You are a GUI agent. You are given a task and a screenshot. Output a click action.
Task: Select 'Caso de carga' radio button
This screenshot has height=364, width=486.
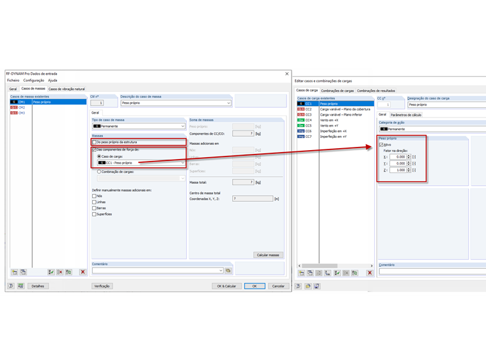99,156
